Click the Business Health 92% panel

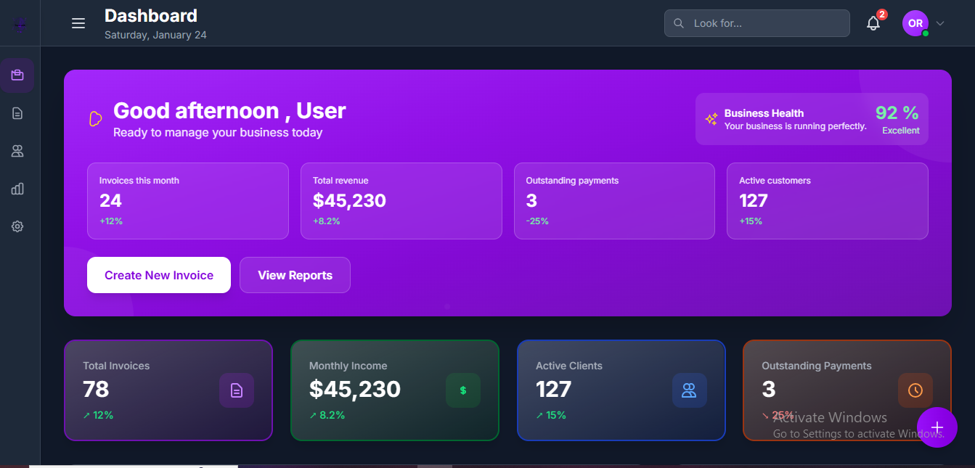pos(812,119)
